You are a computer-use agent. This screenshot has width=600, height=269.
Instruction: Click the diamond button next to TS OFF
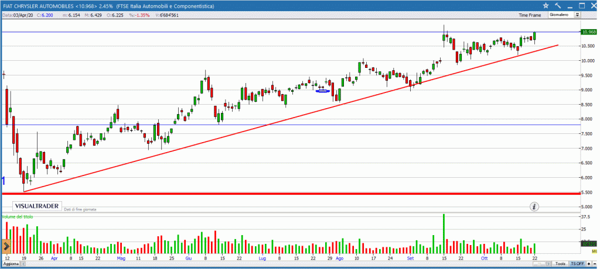point(588,264)
